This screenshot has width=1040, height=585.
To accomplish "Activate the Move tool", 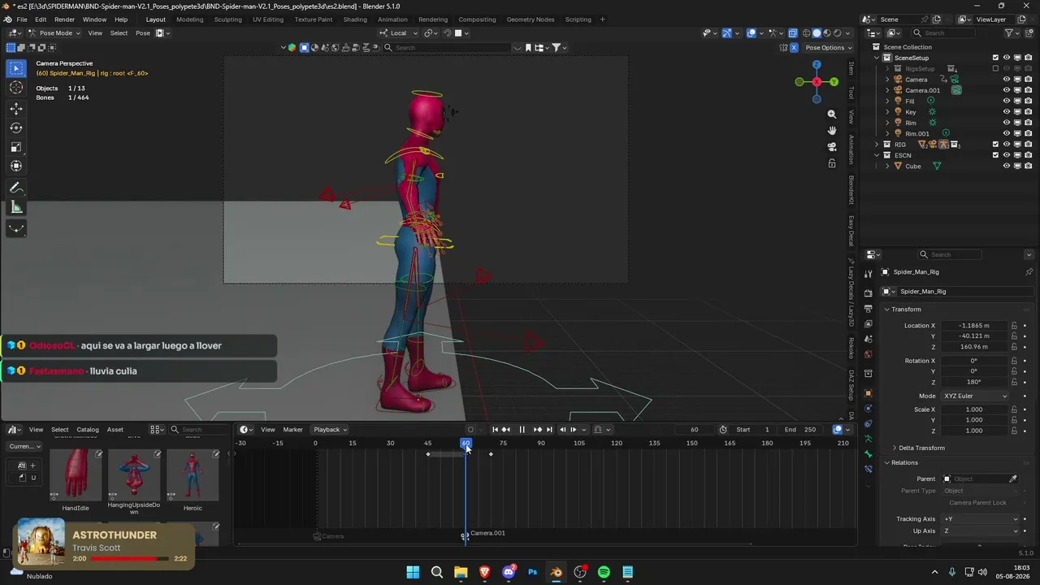I will 16,108.
